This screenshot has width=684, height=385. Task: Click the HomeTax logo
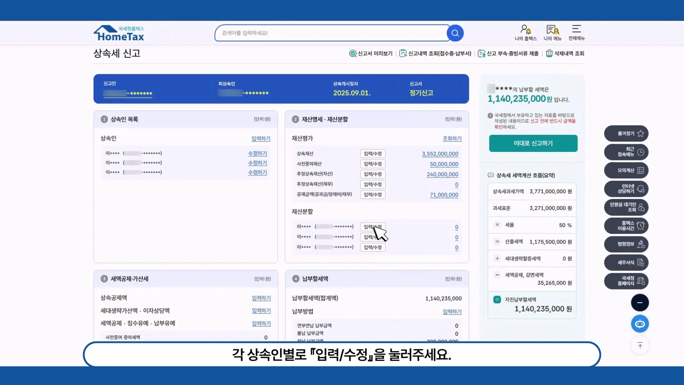coord(119,33)
